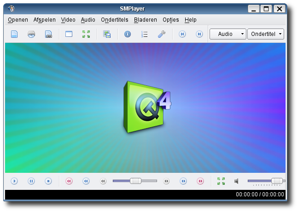Click the 00:00:00 / 00:00:00 time display
Image resolution: width=298 pixels, height=212 pixels.
pyautogui.click(x=260, y=194)
